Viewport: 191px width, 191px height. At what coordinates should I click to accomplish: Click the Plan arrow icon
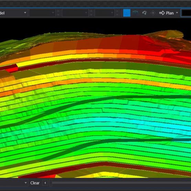coord(162,13)
